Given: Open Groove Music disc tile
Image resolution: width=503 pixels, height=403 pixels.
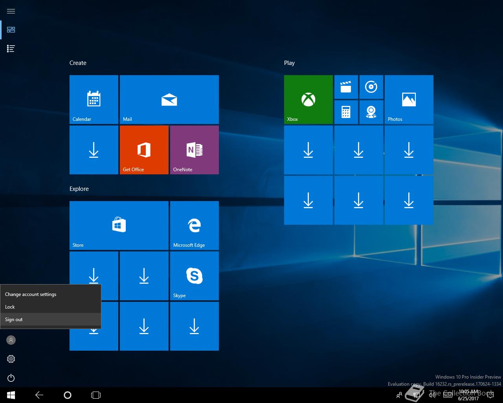Looking at the screenshot, I should 371,87.
